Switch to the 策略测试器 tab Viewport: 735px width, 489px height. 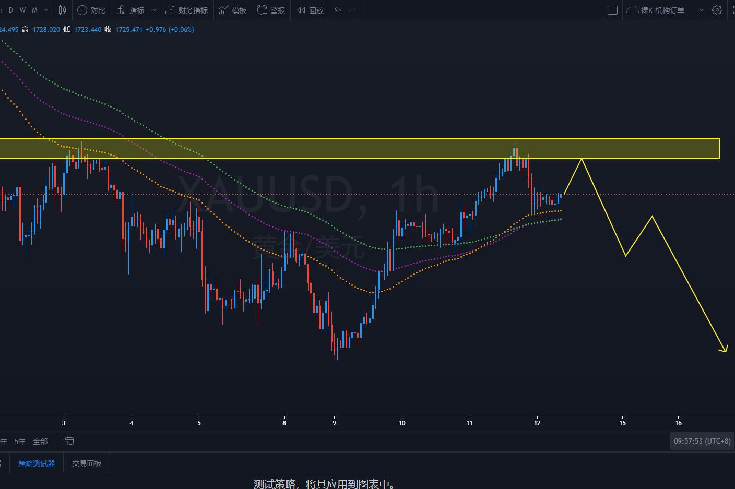click(x=37, y=463)
